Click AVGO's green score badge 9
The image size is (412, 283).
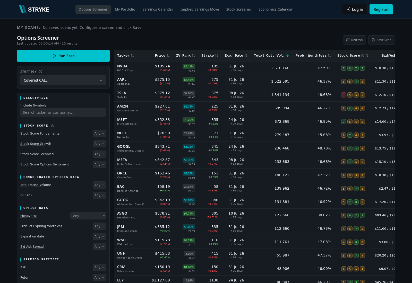tap(350, 215)
